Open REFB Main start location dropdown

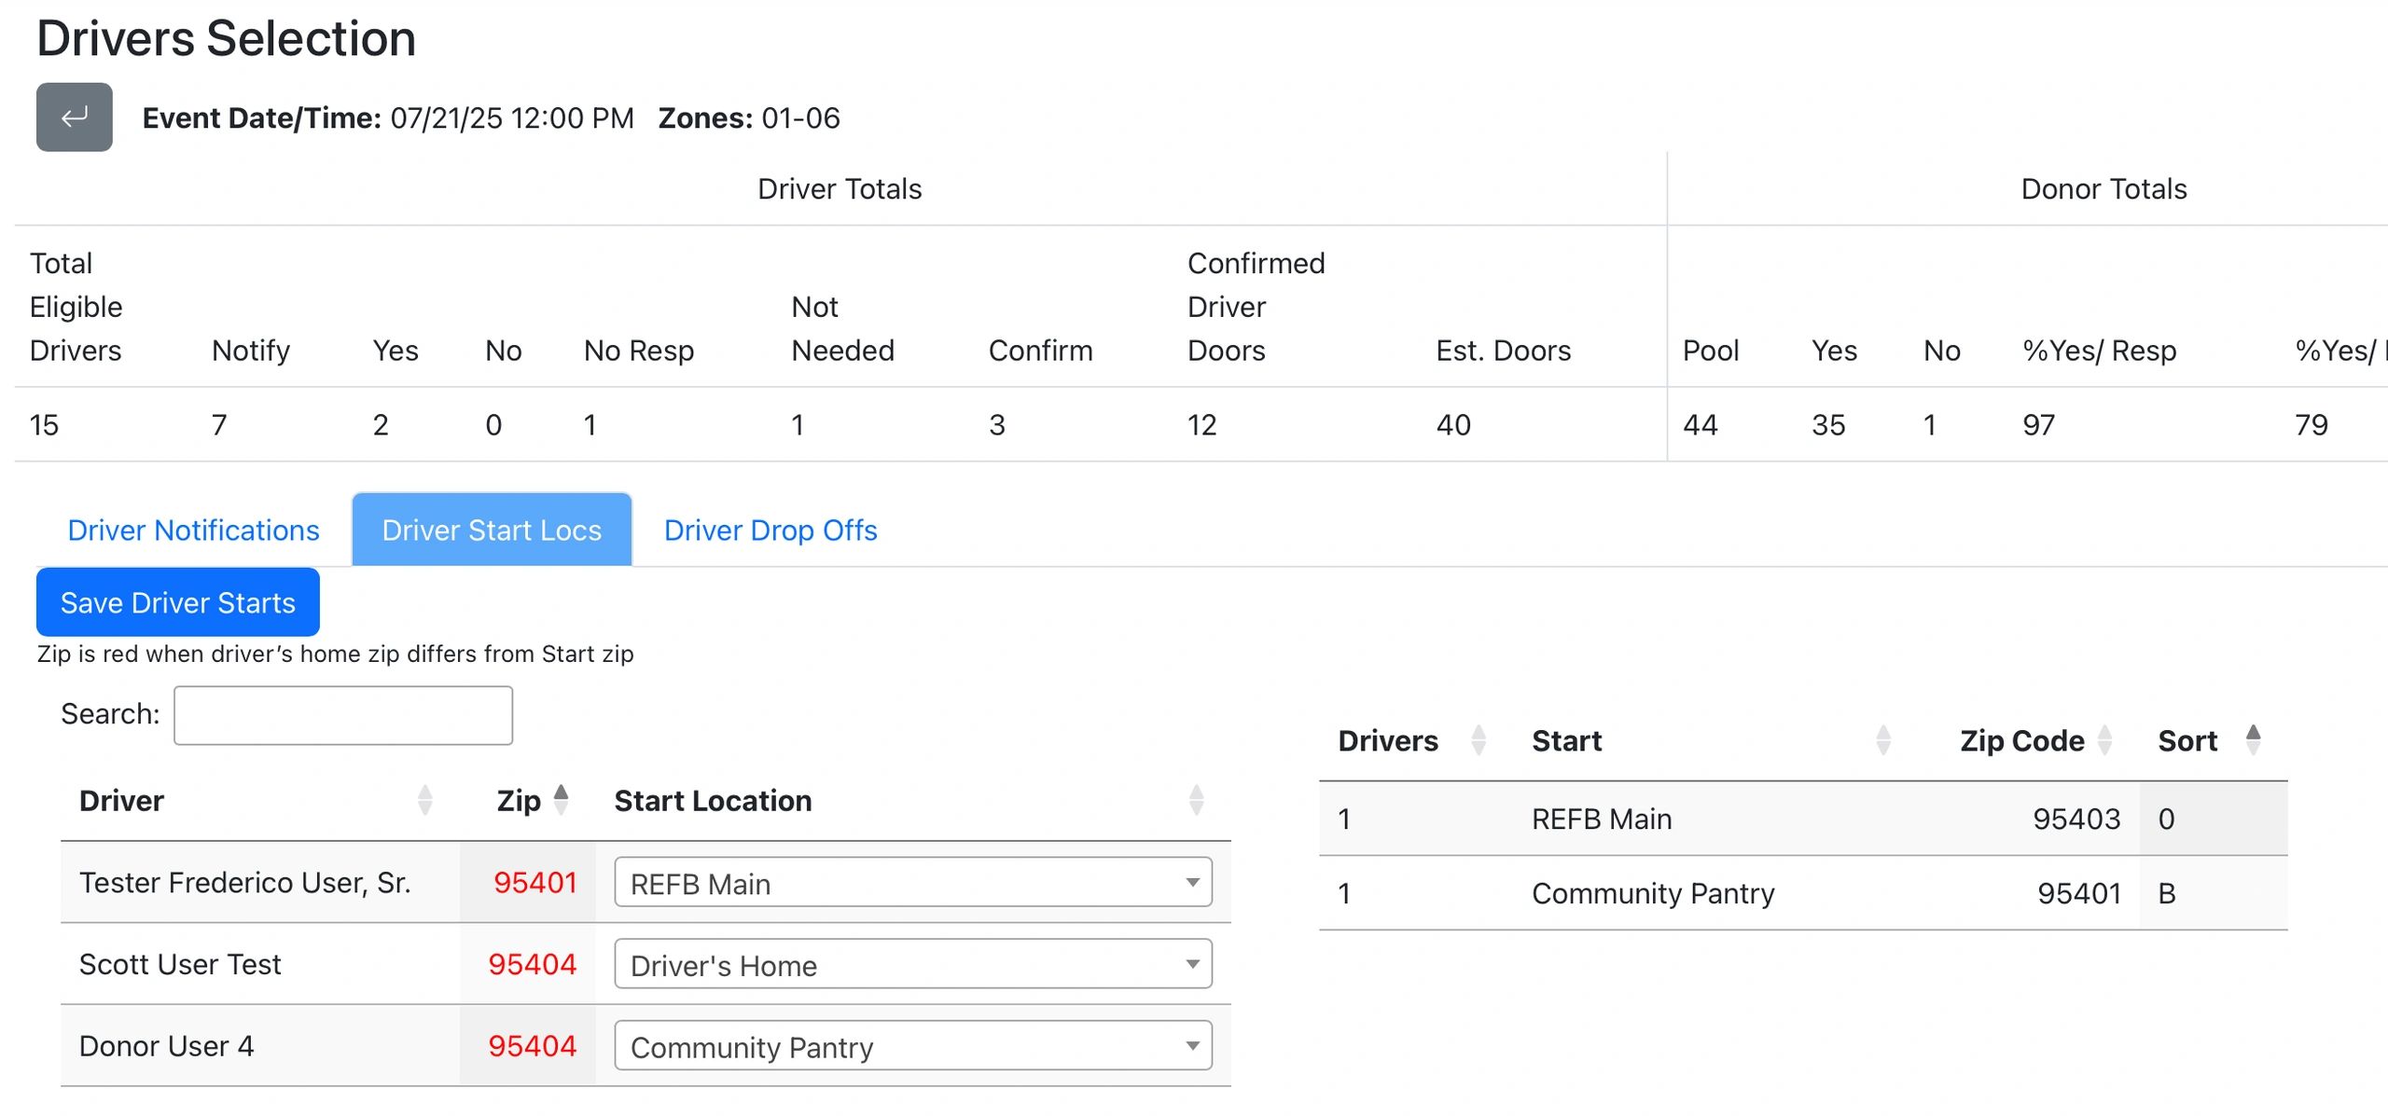point(912,882)
